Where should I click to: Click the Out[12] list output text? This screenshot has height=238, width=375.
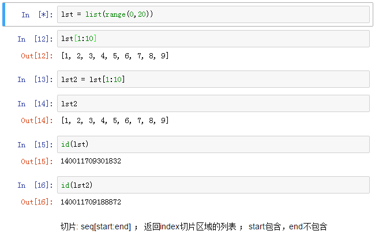pos(114,56)
